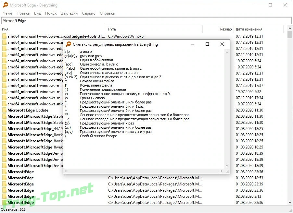Minimize the Everything main window
This screenshot has height=213, width=293.
click(255, 5)
